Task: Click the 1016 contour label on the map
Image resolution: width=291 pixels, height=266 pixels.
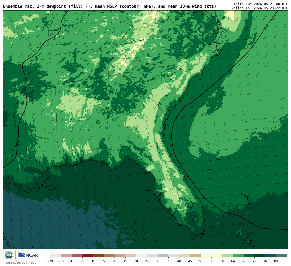Action: [266, 27]
